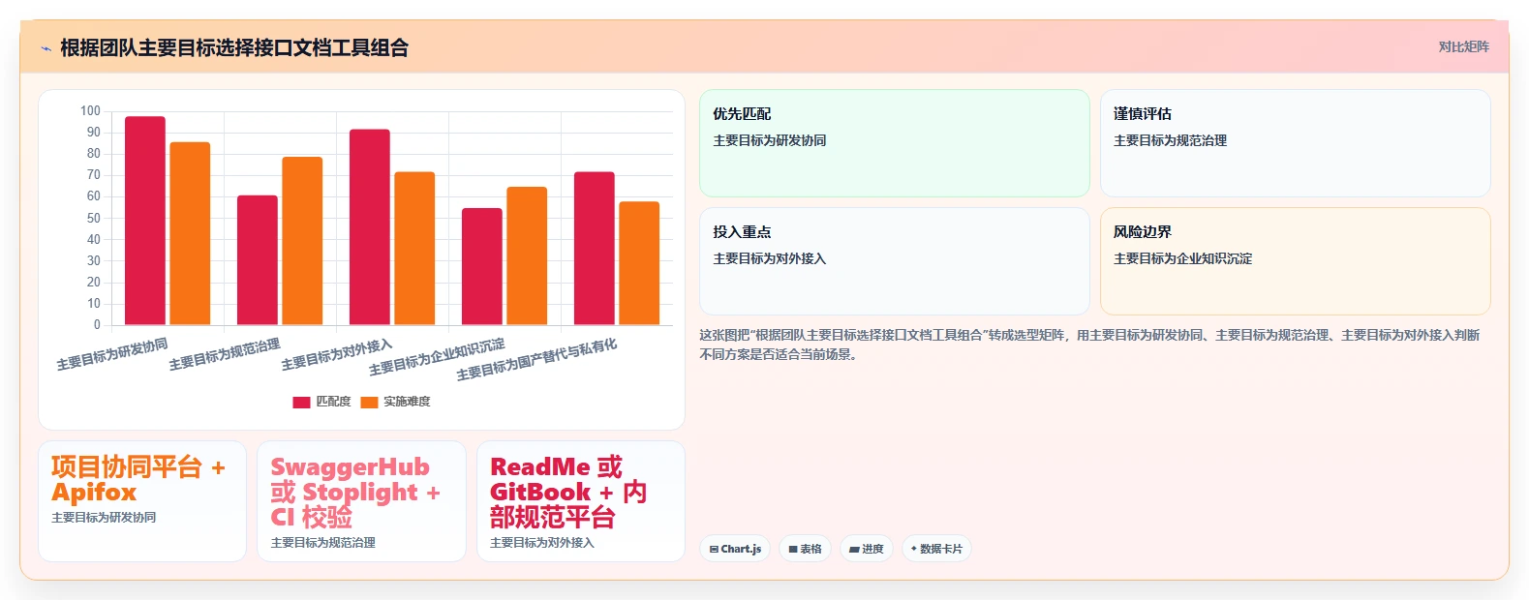
Task: Click 主要目标为企业知识沉淀 under 风险边界
Action: (1182, 258)
